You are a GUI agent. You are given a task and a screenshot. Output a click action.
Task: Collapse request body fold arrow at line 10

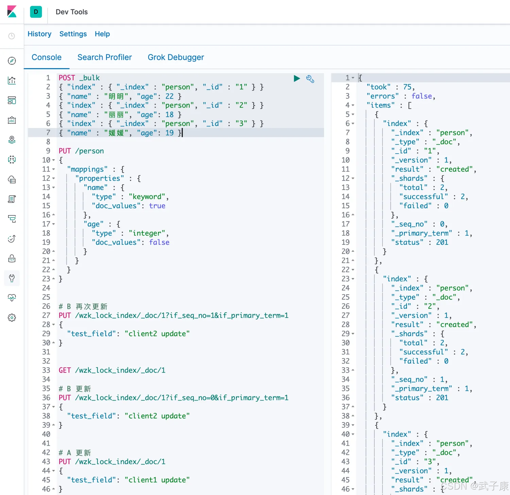pyautogui.click(x=54, y=160)
